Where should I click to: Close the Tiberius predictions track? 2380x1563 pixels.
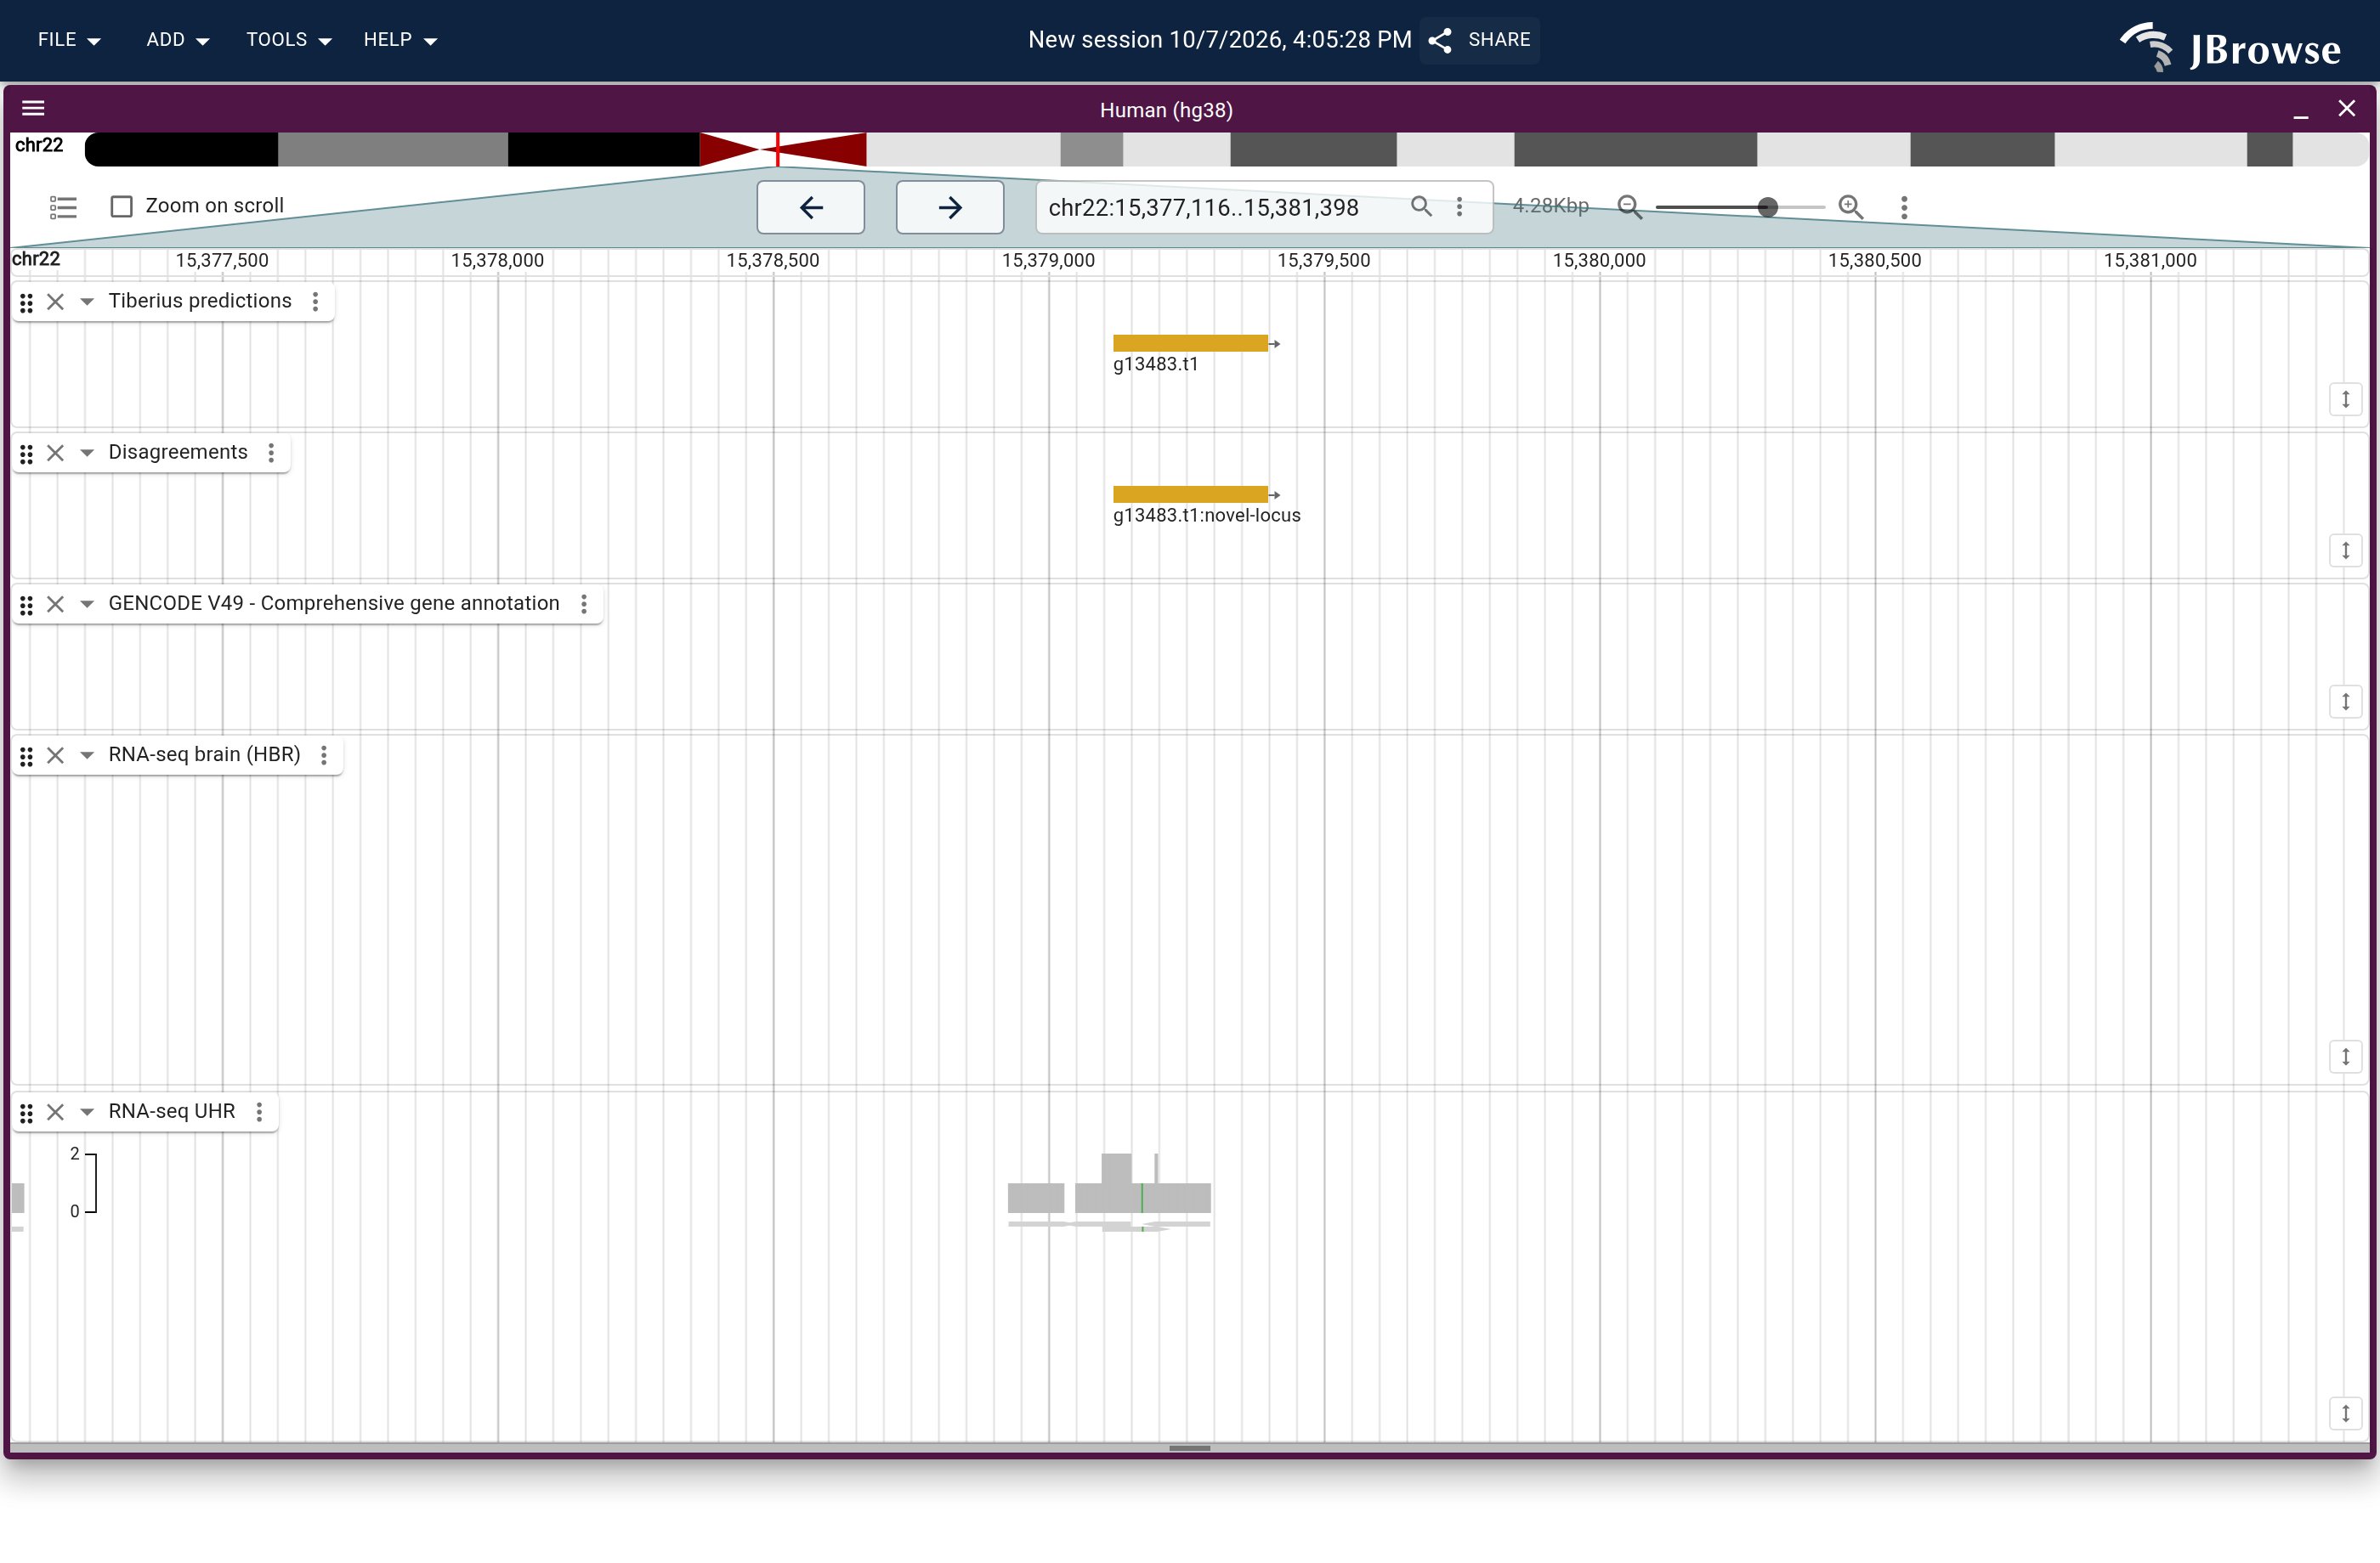[x=56, y=301]
